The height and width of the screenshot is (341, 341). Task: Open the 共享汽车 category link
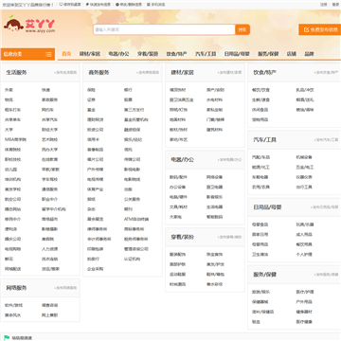tap(50, 120)
